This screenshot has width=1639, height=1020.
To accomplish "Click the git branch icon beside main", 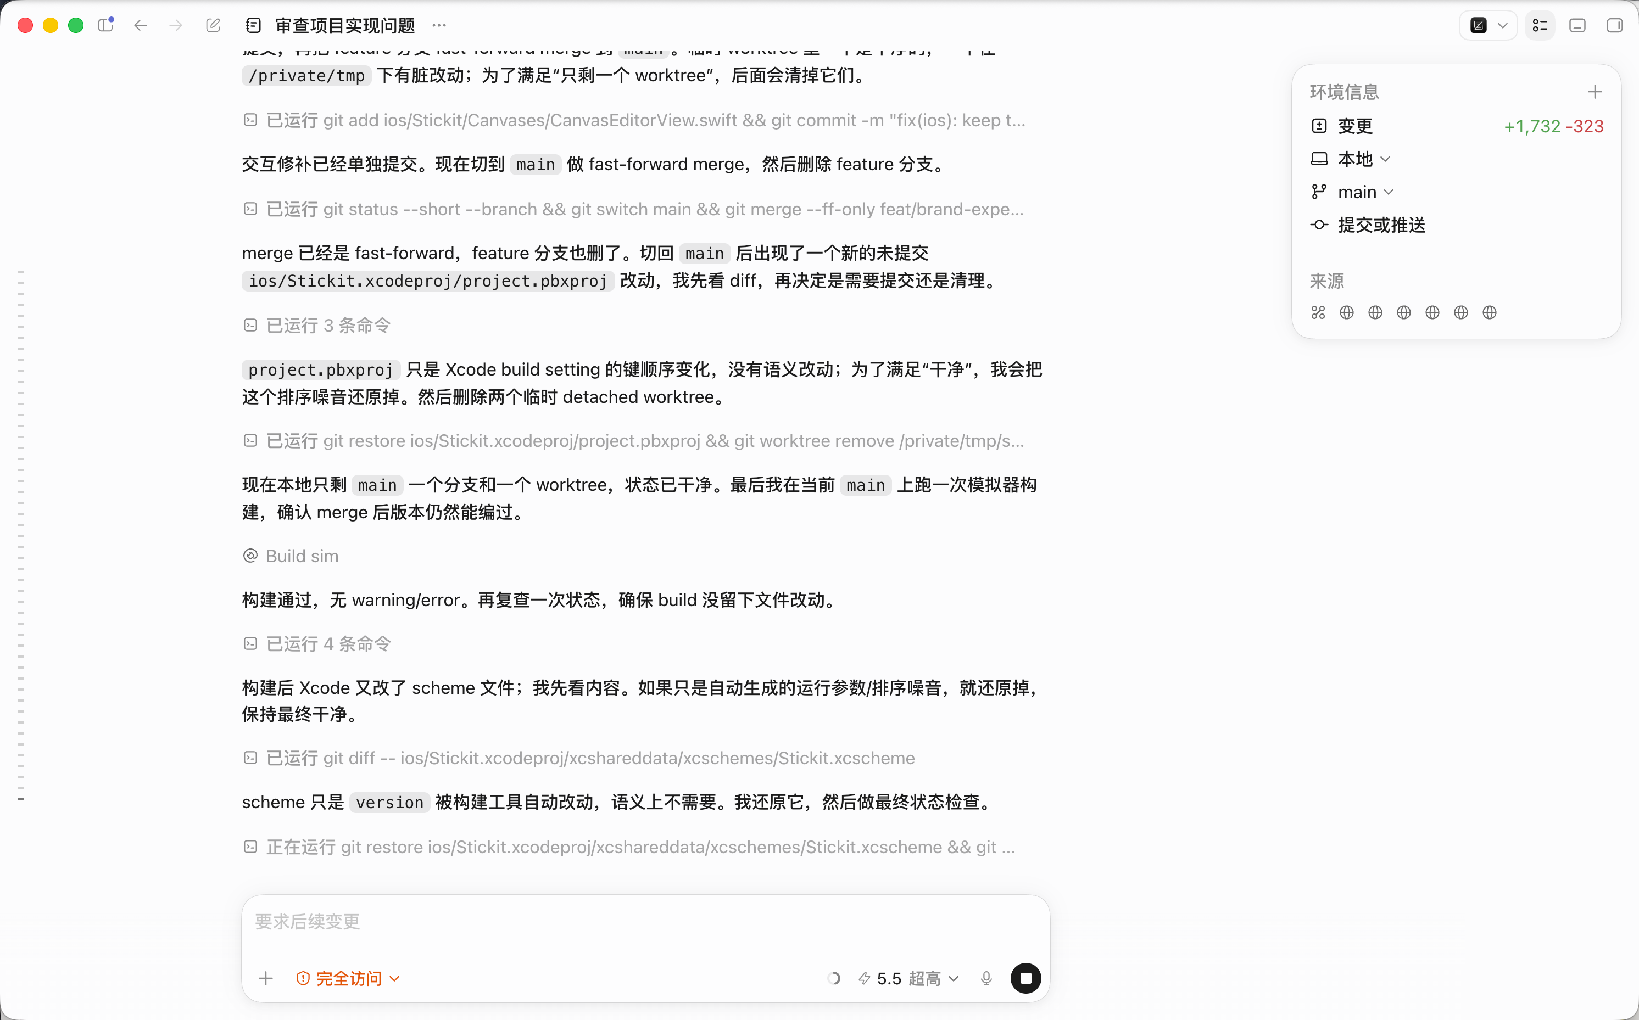I will click(1319, 192).
